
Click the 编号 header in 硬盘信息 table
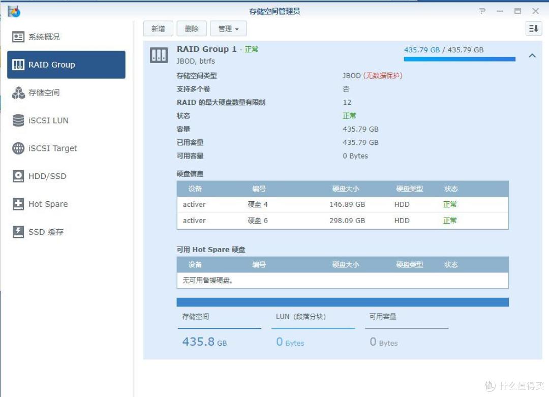click(x=259, y=189)
